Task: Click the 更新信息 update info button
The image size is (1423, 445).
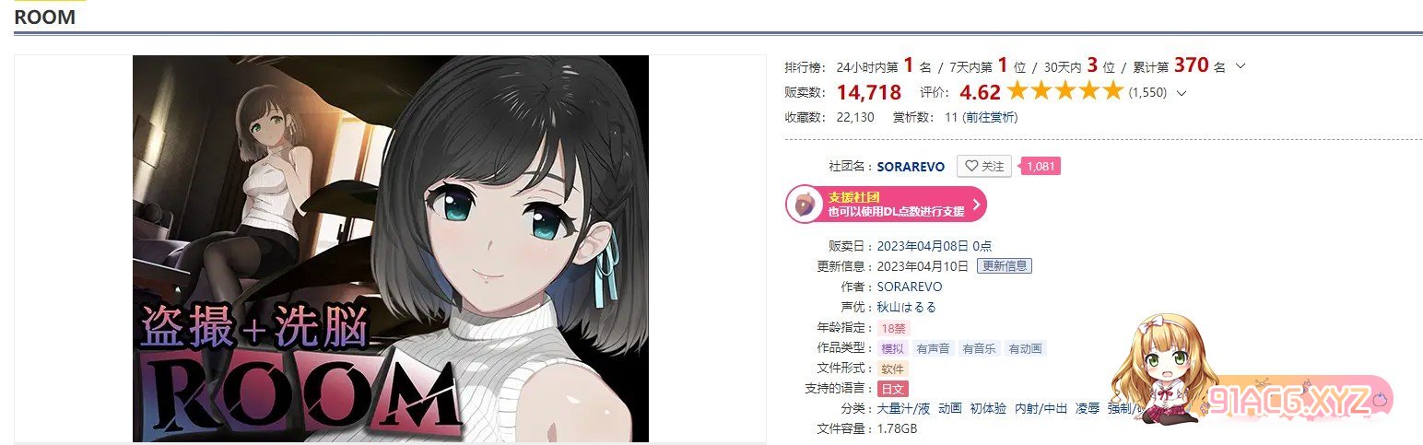Action: [1005, 266]
